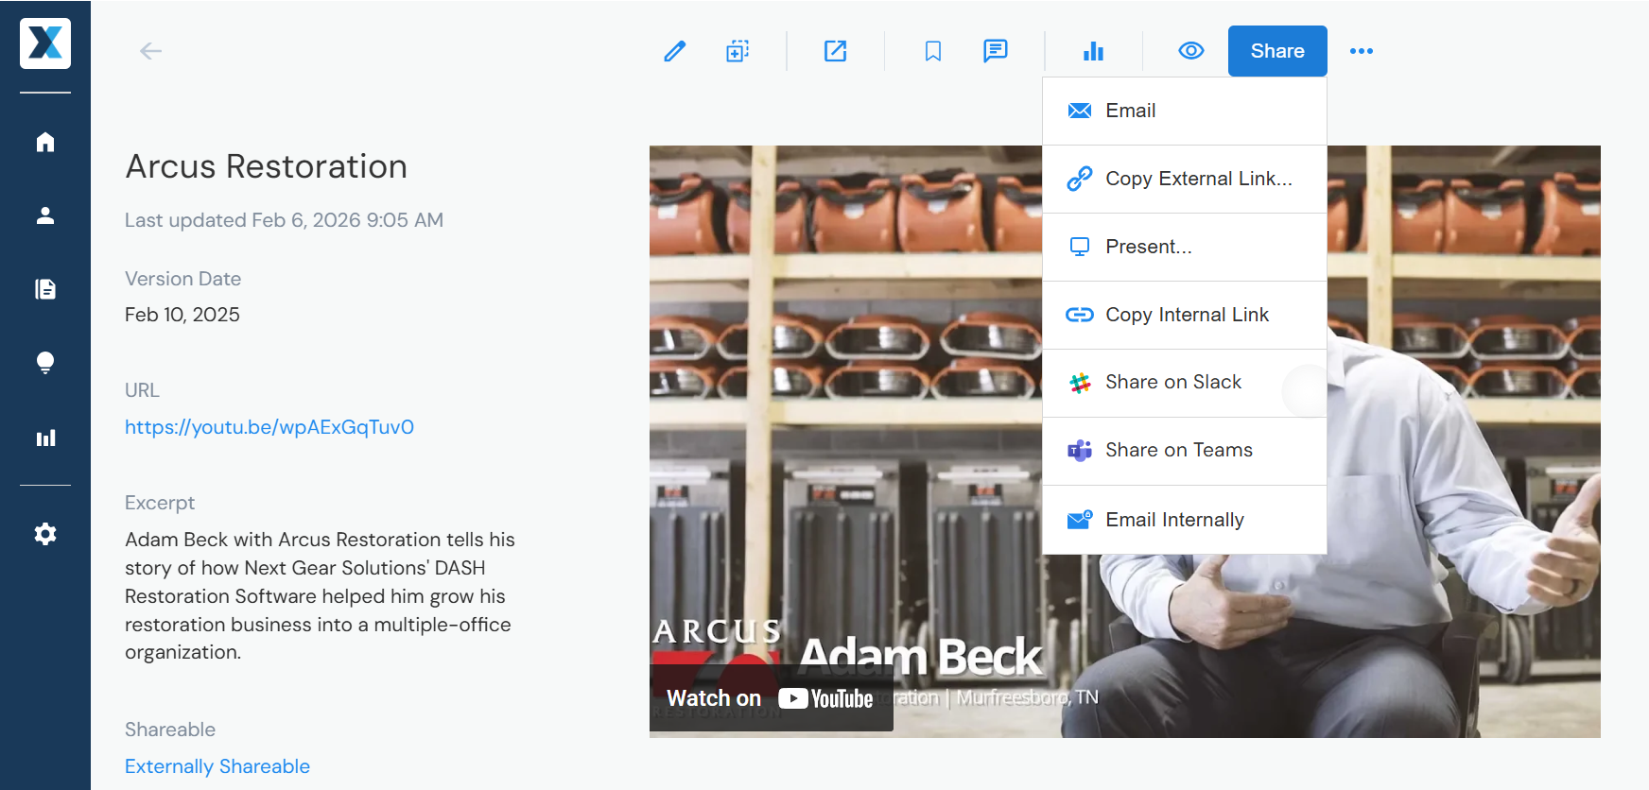Open settings gear in the sidebar
The image size is (1649, 790).
[x=45, y=534]
